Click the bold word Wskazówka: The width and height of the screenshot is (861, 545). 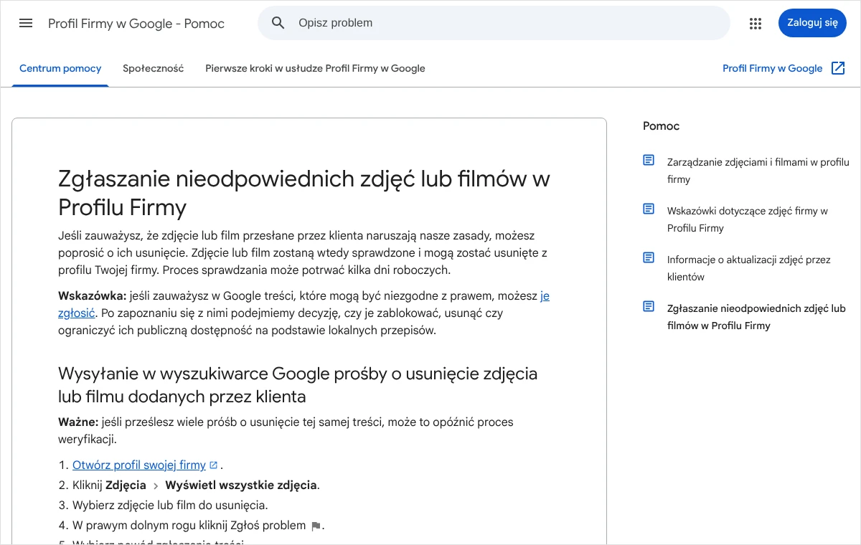[92, 295]
